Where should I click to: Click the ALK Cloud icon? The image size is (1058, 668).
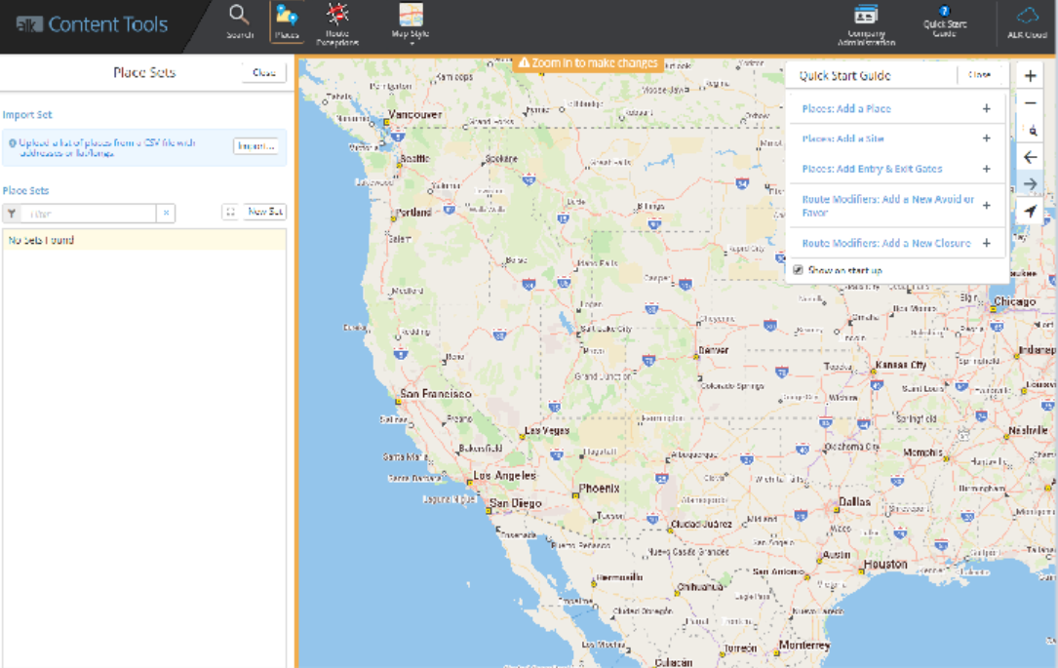[1028, 21]
